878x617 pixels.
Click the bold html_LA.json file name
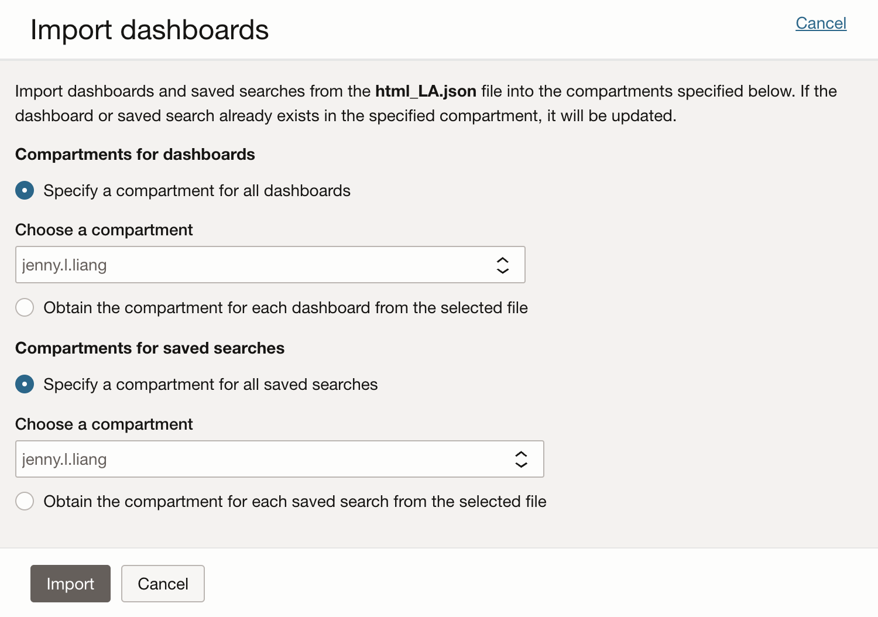tap(426, 91)
